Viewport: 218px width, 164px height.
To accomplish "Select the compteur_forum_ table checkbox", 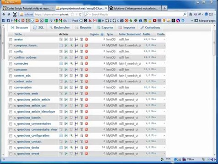I will (x=11, y=46).
